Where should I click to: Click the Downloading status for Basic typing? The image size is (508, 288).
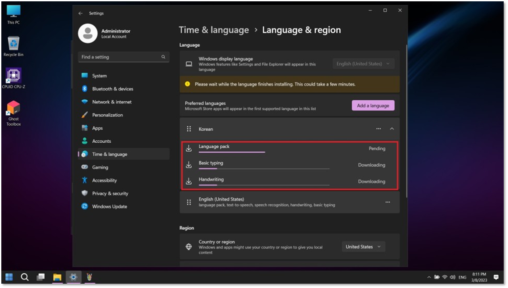click(x=372, y=165)
